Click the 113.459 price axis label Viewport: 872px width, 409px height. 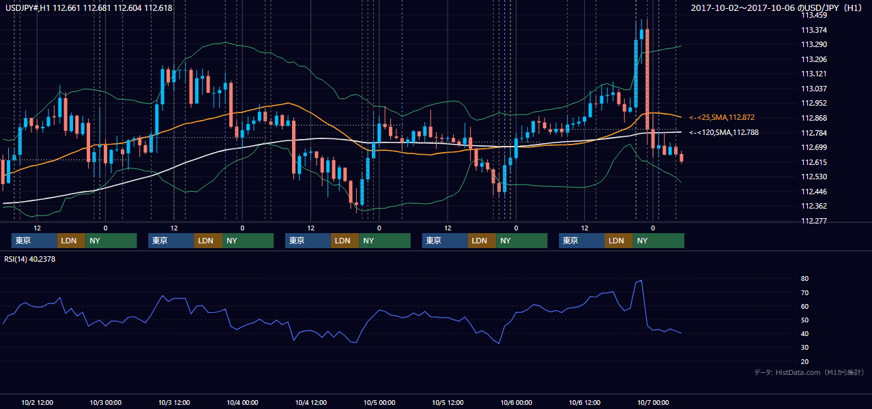[814, 15]
